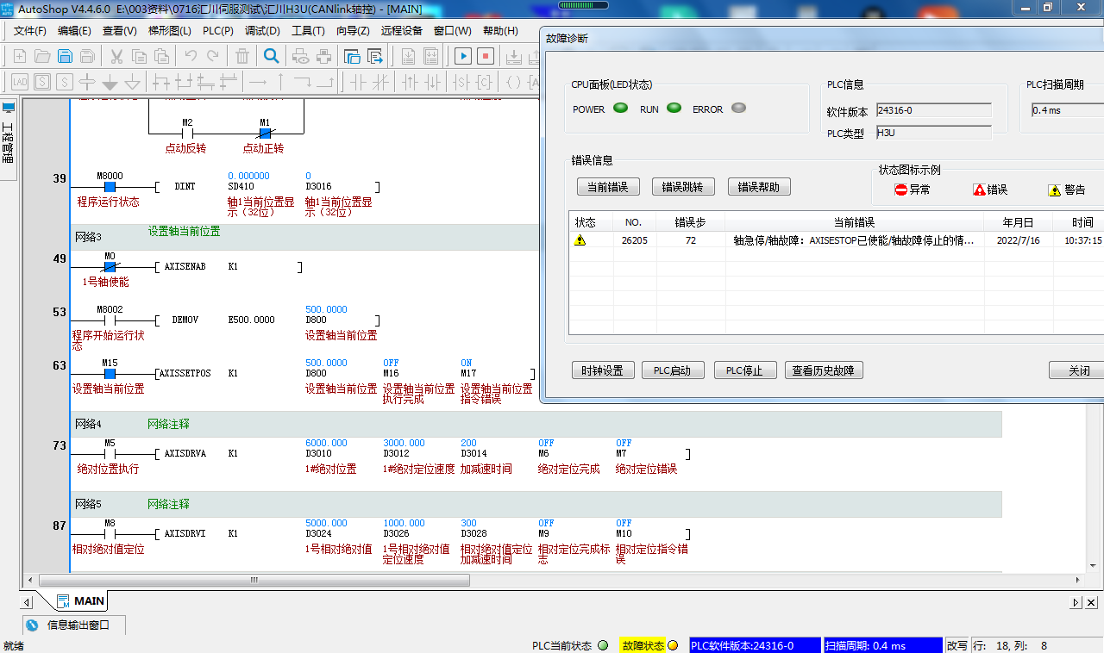Image resolution: width=1104 pixels, height=653 pixels.
Task: Open the 远程设备 menu
Action: pos(402,31)
